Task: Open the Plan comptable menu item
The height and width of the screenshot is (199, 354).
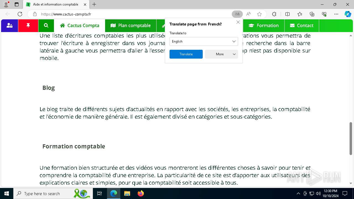Action: coord(131,25)
